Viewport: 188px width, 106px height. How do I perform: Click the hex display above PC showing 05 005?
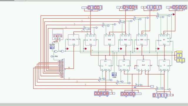click(x=179, y=7)
